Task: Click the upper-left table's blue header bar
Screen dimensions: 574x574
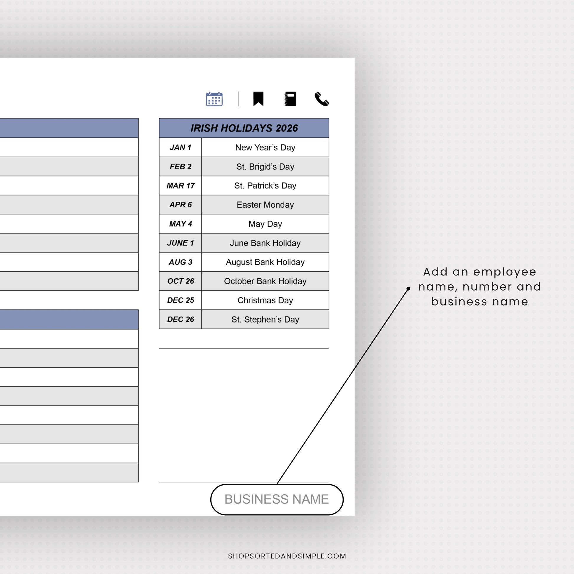Action: pyautogui.click(x=69, y=128)
